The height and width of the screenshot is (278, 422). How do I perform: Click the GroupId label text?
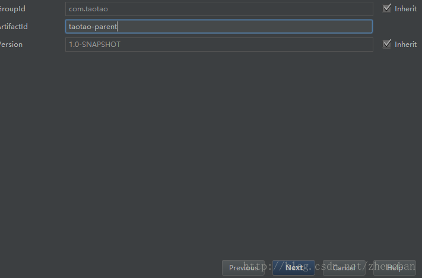coord(12,9)
